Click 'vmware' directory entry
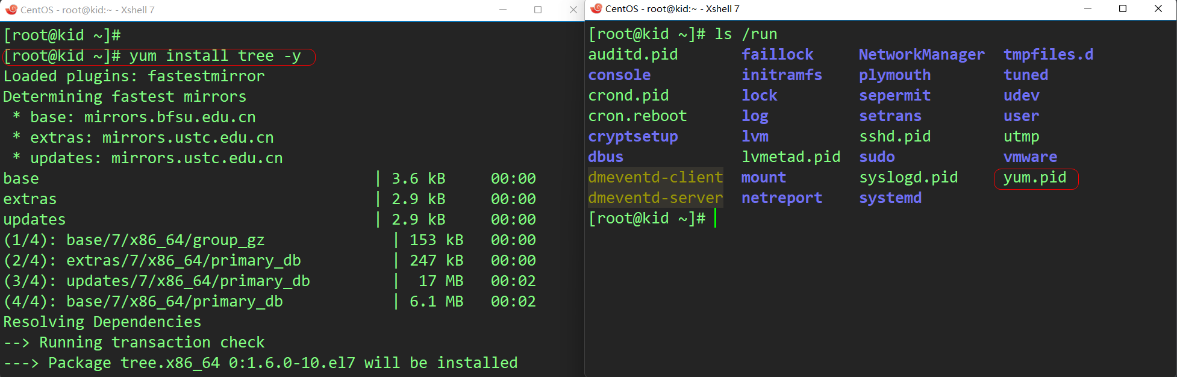The image size is (1177, 377). (x=1031, y=157)
